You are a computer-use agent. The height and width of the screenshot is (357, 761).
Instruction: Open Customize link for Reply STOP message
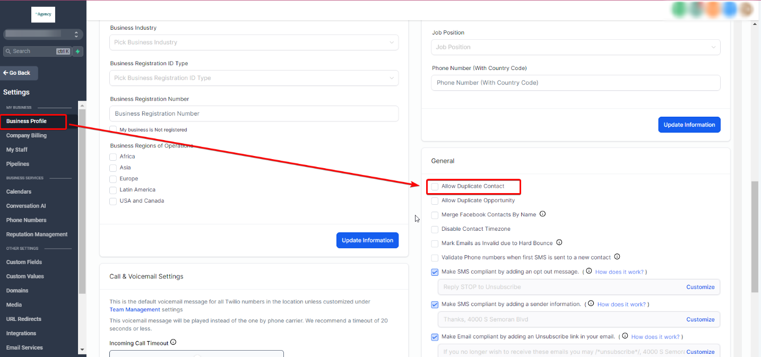click(x=700, y=287)
